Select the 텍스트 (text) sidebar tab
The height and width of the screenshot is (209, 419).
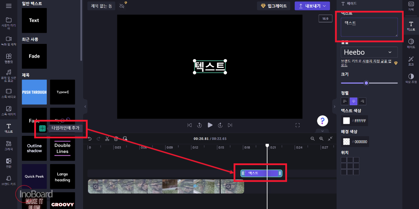tap(9, 129)
